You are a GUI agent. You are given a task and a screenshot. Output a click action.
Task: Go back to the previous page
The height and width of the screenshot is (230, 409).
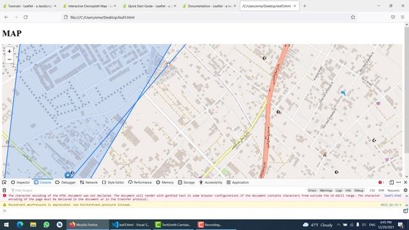pos(6,17)
